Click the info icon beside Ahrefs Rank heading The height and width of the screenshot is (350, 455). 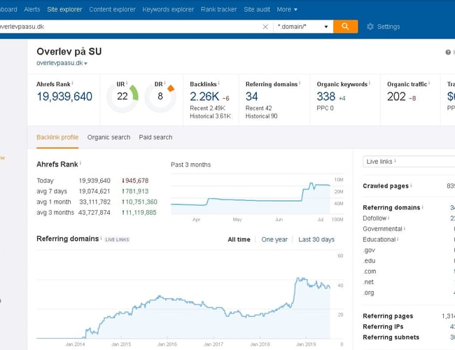click(81, 164)
